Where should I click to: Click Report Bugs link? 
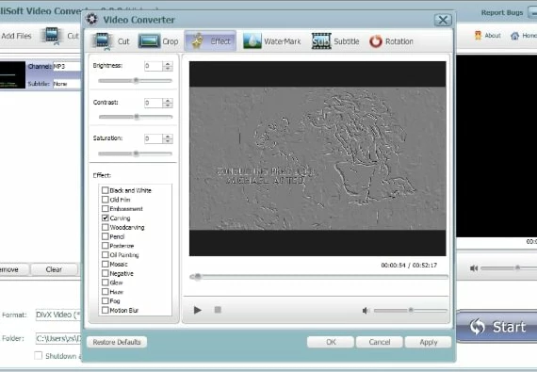tap(502, 12)
